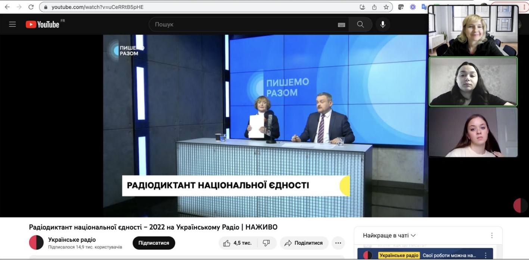The height and width of the screenshot is (260, 529).
Task: Start voice search with the microphone icon
Action: (x=383, y=24)
